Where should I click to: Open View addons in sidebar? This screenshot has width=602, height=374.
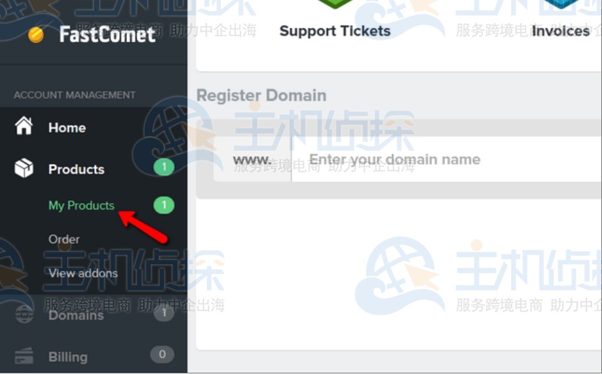(83, 273)
